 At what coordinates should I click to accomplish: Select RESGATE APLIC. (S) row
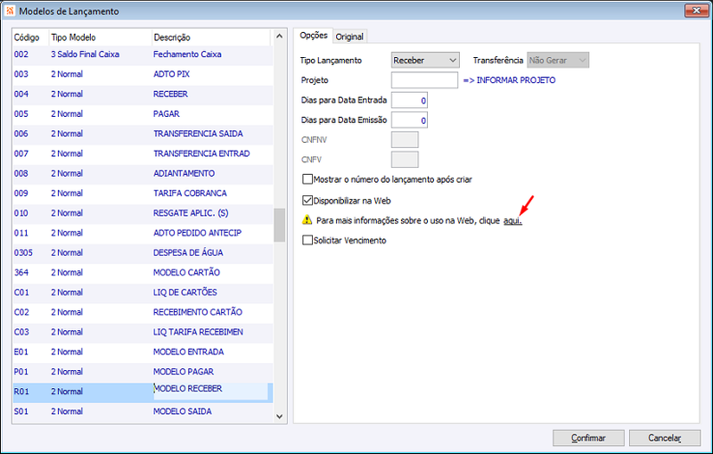click(x=143, y=213)
